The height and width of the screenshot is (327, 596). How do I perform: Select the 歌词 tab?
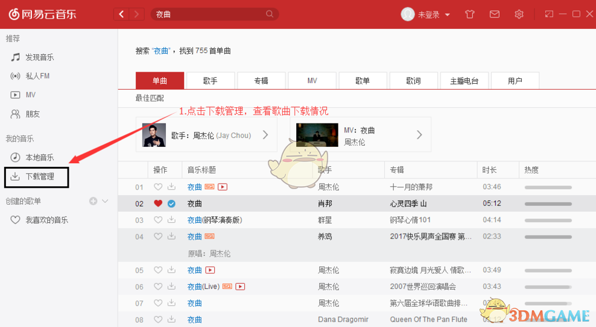[414, 81]
